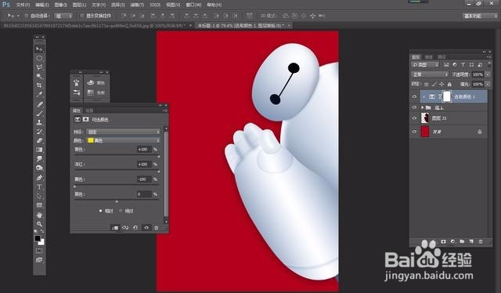Image resolution: width=501 pixels, height=293 pixels.
Task: Select the Healing Brush tool
Action: (39, 104)
